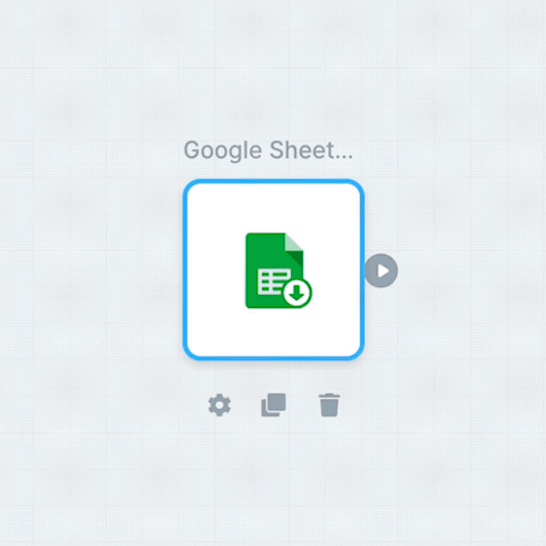The height and width of the screenshot is (546, 546).
Task: Click the grid background below the toolbar icons
Action: click(274, 481)
